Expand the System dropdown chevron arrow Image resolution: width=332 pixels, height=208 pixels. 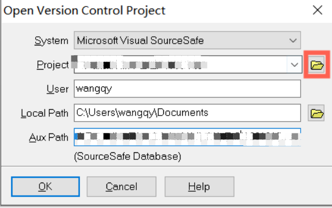coord(293,41)
